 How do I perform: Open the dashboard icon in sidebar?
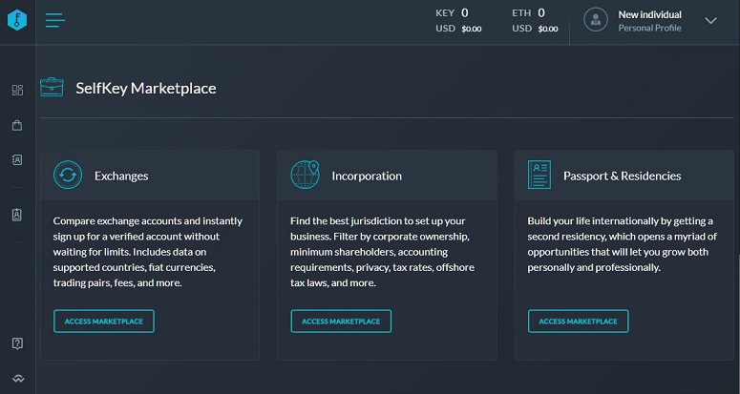click(17, 90)
